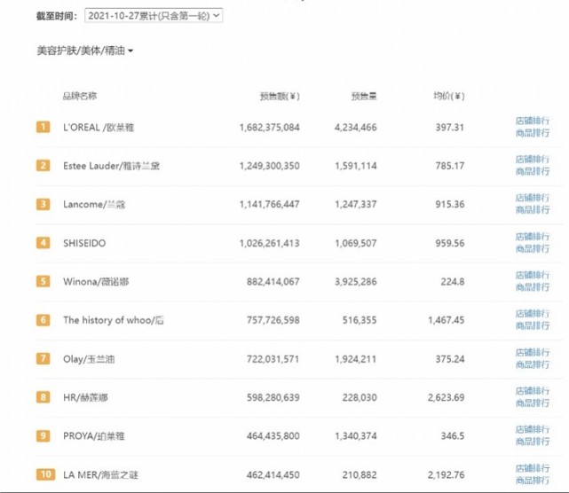Select brand name SHISEIDO
Image resolution: width=569 pixels, height=493 pixels.
point(84,243)
